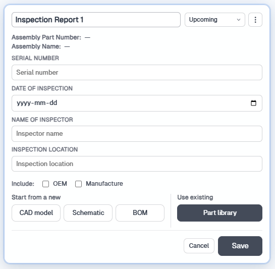Click the NAME OF INSPECTOR heading

point(42,120)
